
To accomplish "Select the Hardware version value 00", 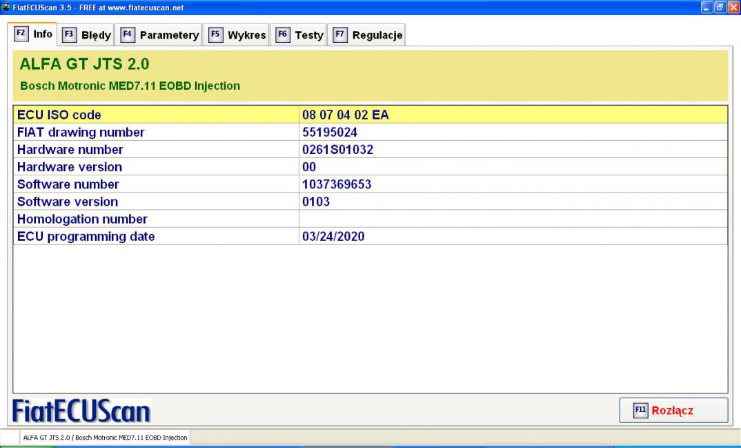I will [309, 167].
